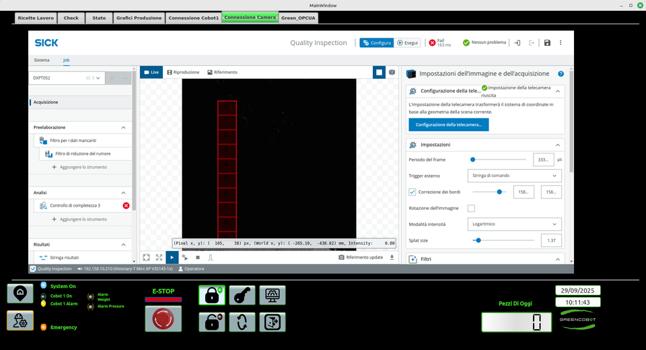Screen dimensions: 646x350
Task: Switch to the Stato tab
Action: [99, 18]
